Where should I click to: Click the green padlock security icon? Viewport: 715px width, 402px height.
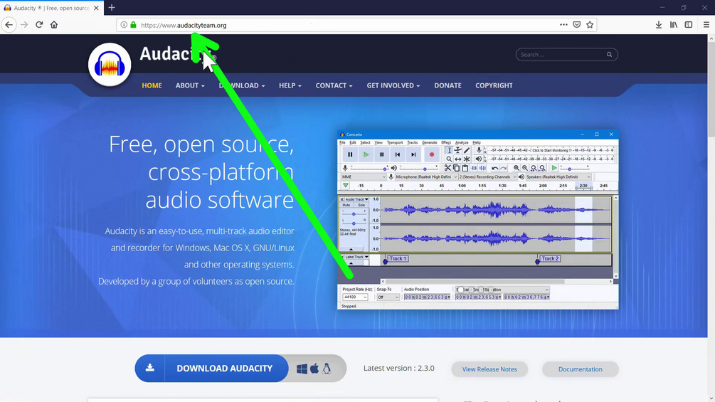tap(133, 25)
